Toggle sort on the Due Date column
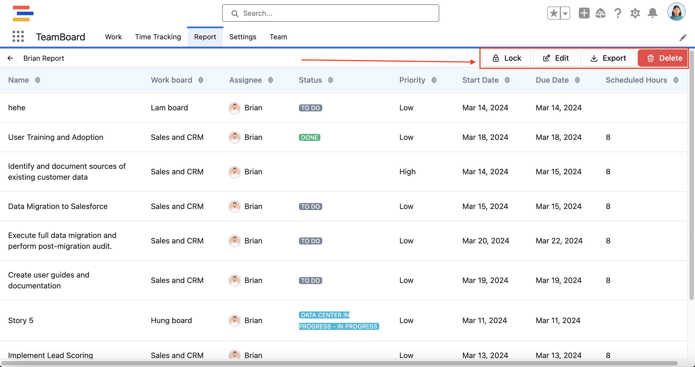This screenshot has height=367, width=695. tap(577, 80)
